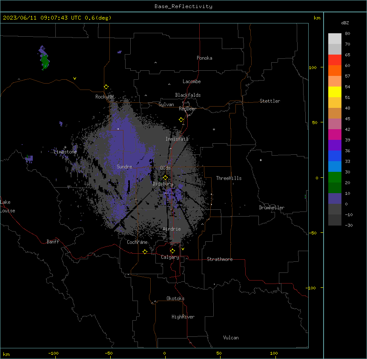The width and height of the screenshot is (367, 359).
Task: Click the Base_Reflectivity title
Action: [x=183, y=6]
